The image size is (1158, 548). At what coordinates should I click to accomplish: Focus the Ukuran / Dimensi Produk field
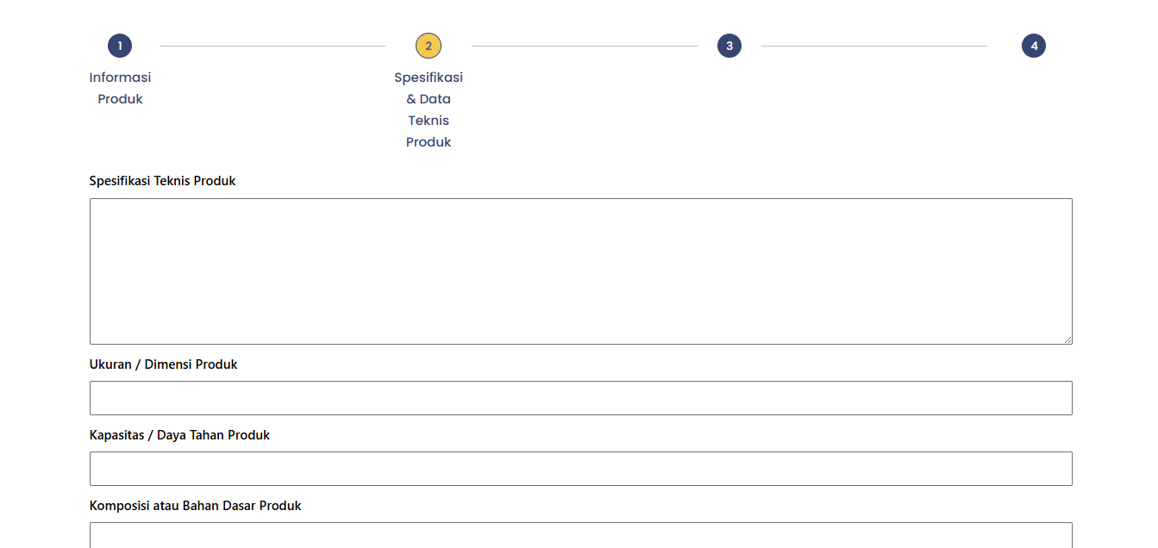coord(581,398)
